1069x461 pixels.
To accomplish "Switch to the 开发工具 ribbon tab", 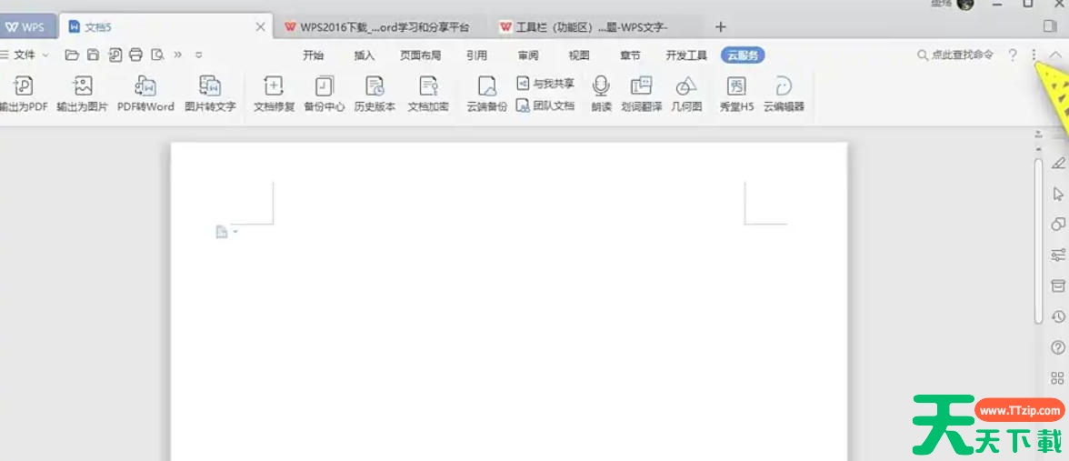I will coord(686,56).
